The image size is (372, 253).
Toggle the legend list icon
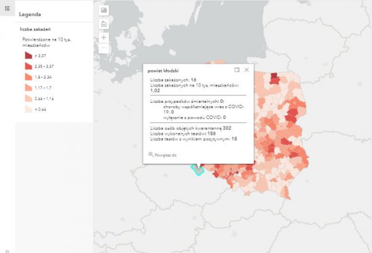click(x=7, y=9)
